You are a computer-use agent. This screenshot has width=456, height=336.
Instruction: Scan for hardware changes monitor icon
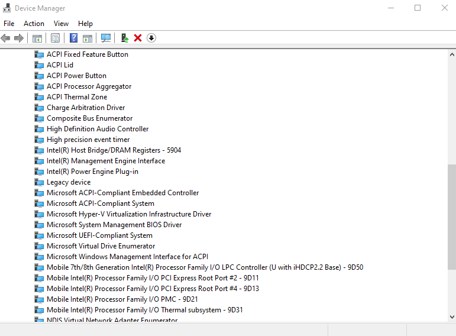[x=105, y=38]
